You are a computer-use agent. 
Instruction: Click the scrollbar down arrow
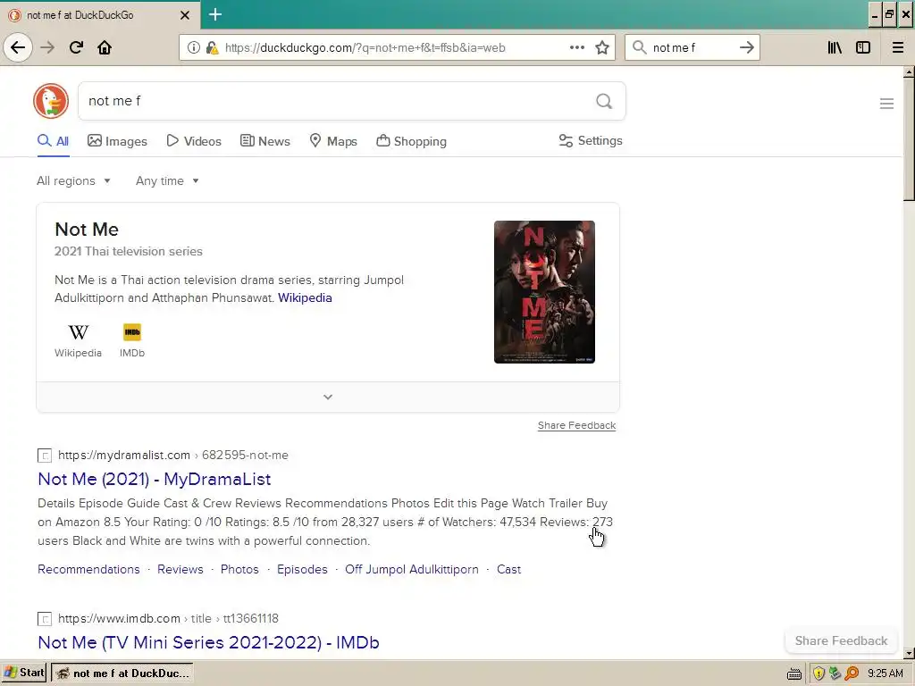pos(909,653)
